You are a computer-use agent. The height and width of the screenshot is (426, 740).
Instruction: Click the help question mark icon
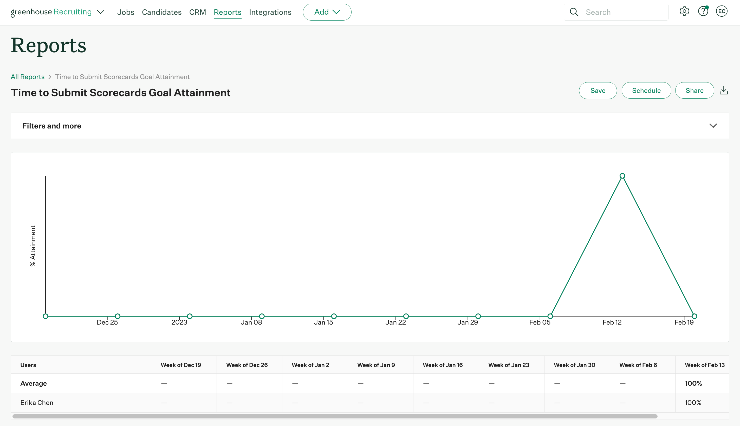(x=703, y=12)
